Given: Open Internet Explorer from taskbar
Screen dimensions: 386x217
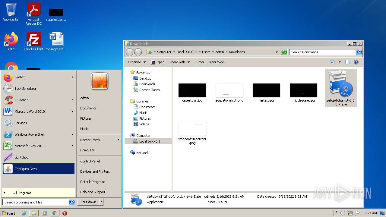Looking at the screenshot, I should click(x=24, y=213).
